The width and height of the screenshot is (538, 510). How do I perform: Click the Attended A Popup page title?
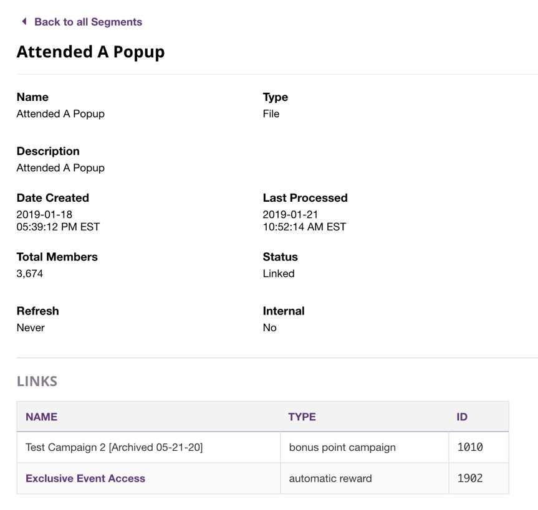(90, 52)
